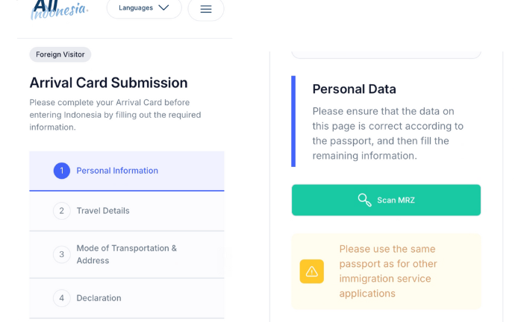
Task: Open Mode of Transportation & Address step
Action: click(x=127, y=254)
